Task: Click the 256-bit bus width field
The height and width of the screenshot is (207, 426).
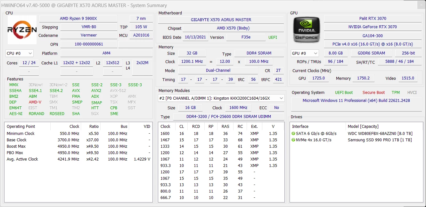Action: point(408,53)
